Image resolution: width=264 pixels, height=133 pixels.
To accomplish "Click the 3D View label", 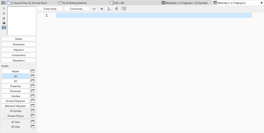I will 16,127.
